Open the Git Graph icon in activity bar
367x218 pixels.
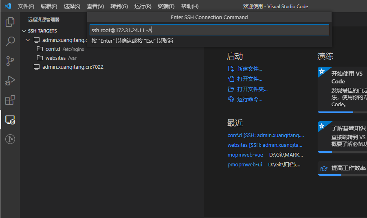pyautogui.click(x=10, y=139)
